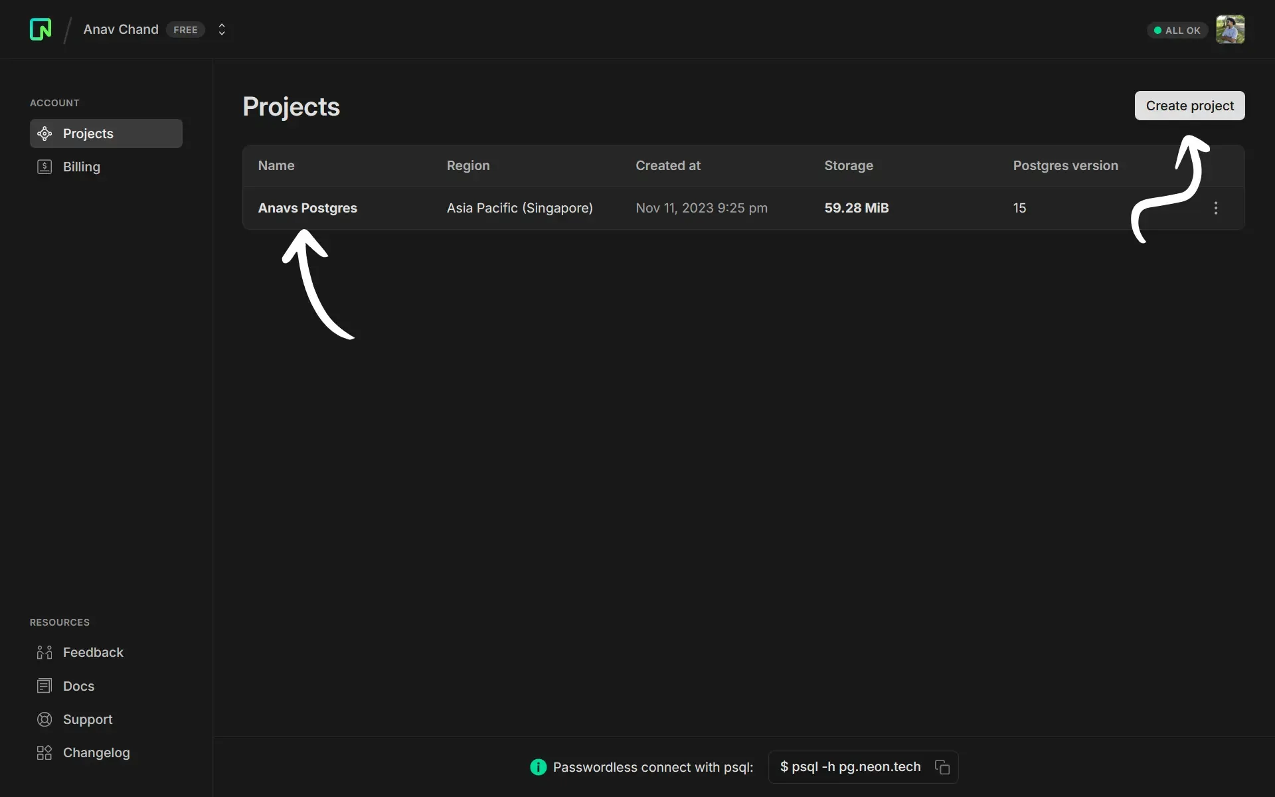Click the Create project button
This screenshot has height=797, width=1275.
(x=1189, y=106)
